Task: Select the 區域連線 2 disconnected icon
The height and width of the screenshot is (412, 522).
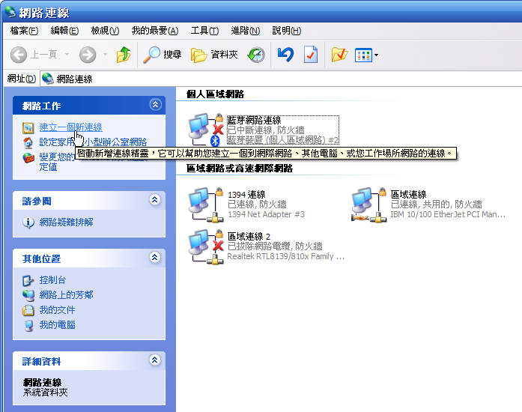Action: [205, 246]
